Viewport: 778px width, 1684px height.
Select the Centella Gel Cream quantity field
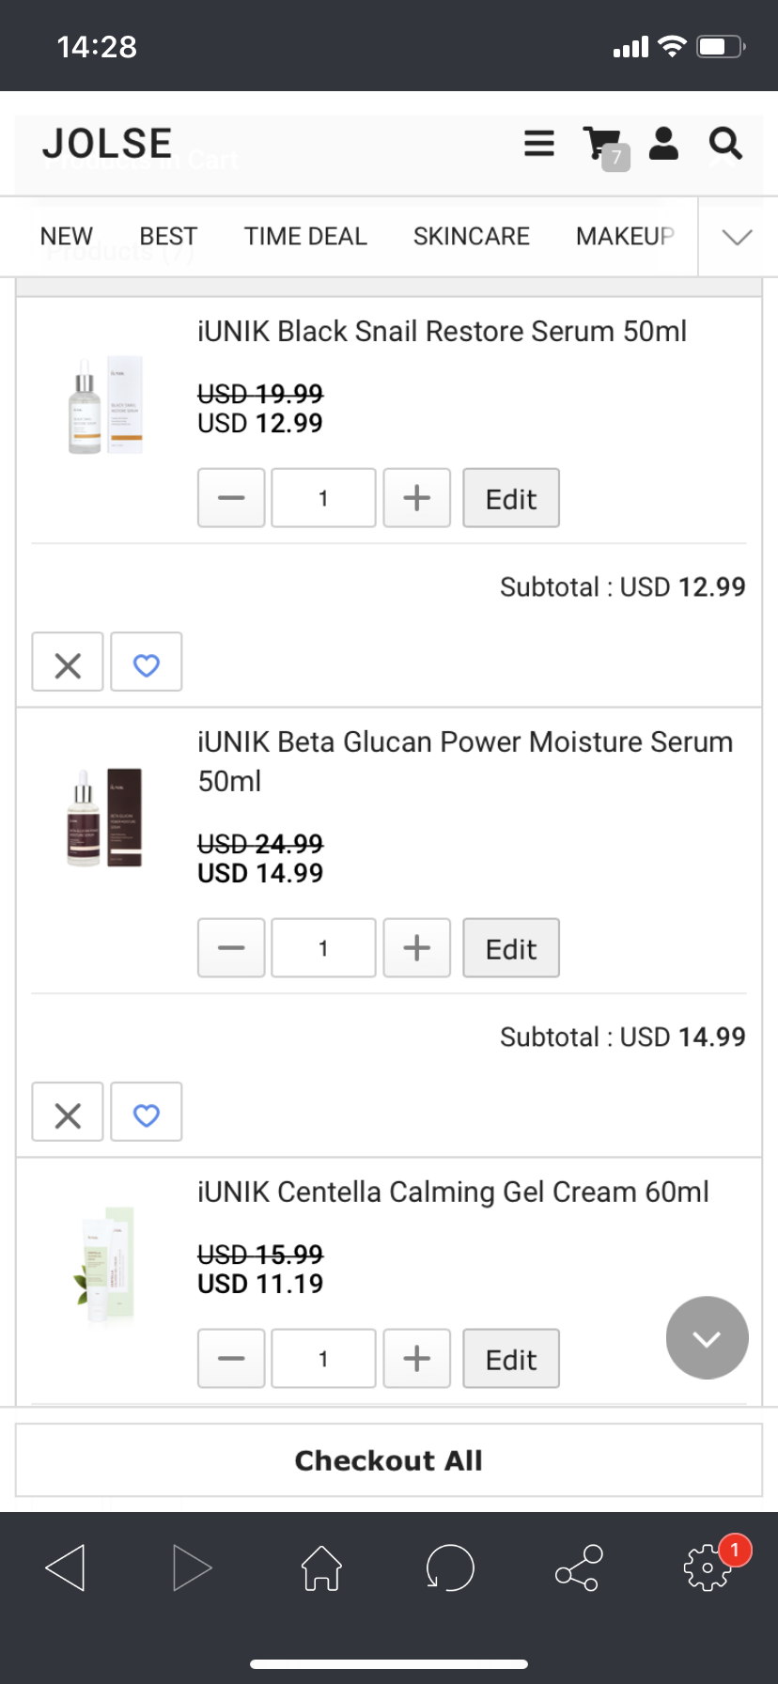point(323,1359)
